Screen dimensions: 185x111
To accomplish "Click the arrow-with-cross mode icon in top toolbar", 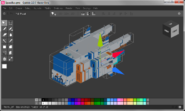I will (54, 14).
